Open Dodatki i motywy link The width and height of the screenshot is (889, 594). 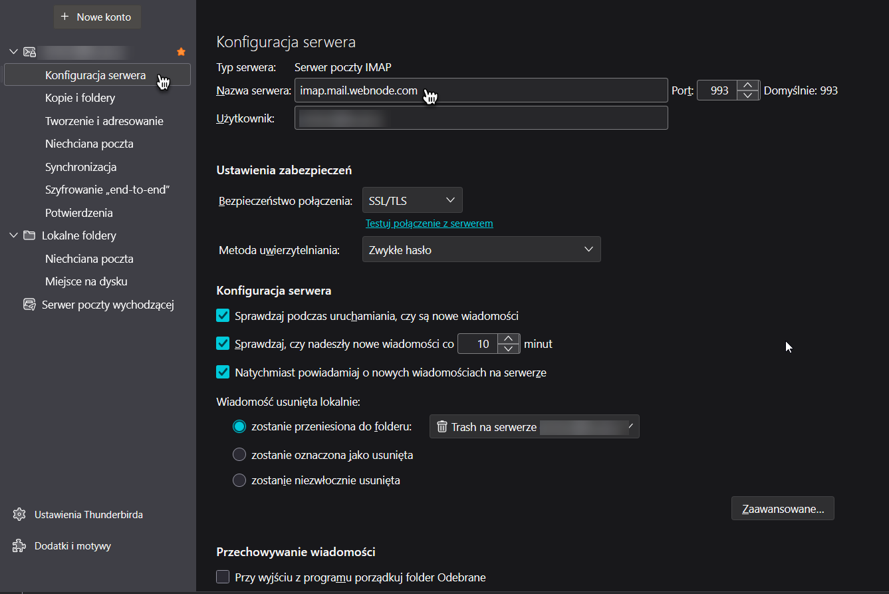[x=72, y=546]
